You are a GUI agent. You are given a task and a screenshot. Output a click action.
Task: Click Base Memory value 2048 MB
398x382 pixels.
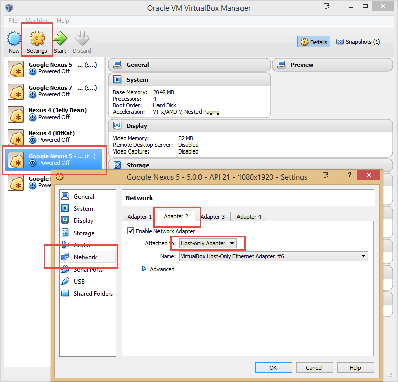[164, 92]
